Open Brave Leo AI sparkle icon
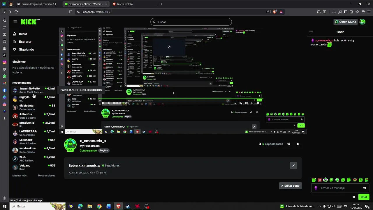 tap(357, 12)
